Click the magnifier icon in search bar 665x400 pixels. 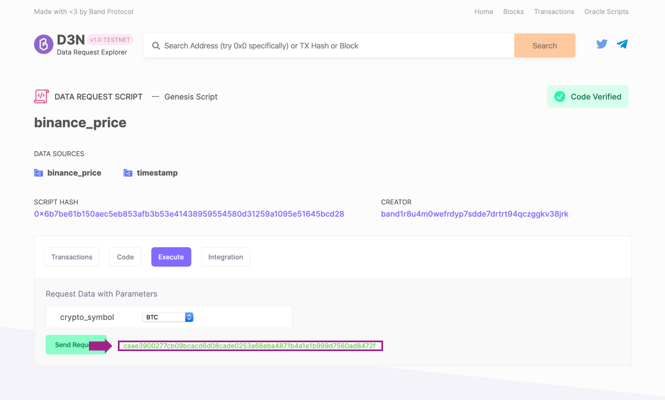(x=156, y=46)
